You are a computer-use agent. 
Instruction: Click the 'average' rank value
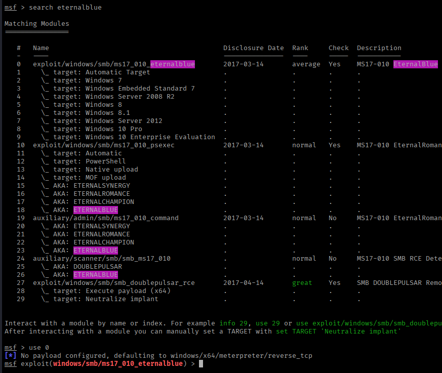(306, 64)
